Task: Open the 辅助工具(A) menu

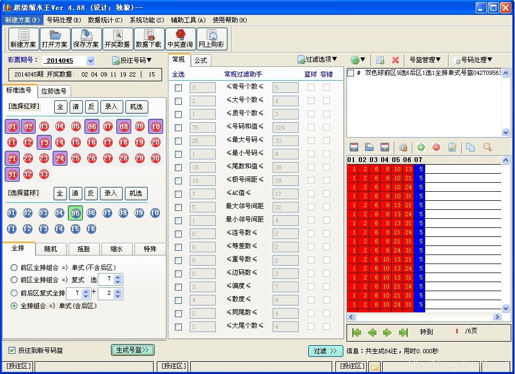Action: click(188, 20)
